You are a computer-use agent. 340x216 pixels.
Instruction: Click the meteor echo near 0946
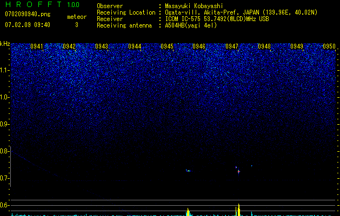click(x=188, y=171)
